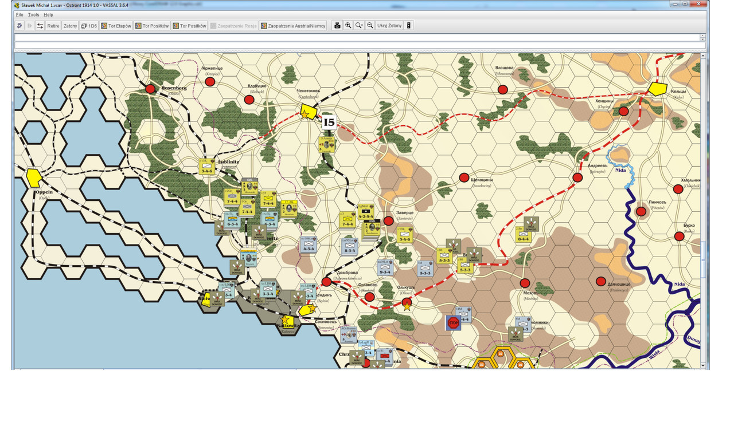This screenshot has height=434, width=734.
Task: Select the 3-4-6 counter at Lublinitz
Action: click(x=206, y=166)
